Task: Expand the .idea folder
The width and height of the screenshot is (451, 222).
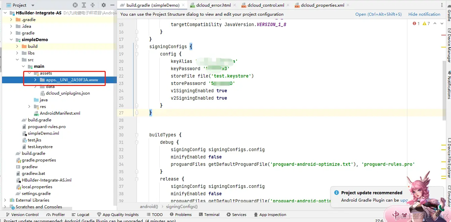Action: click(11, 26)
